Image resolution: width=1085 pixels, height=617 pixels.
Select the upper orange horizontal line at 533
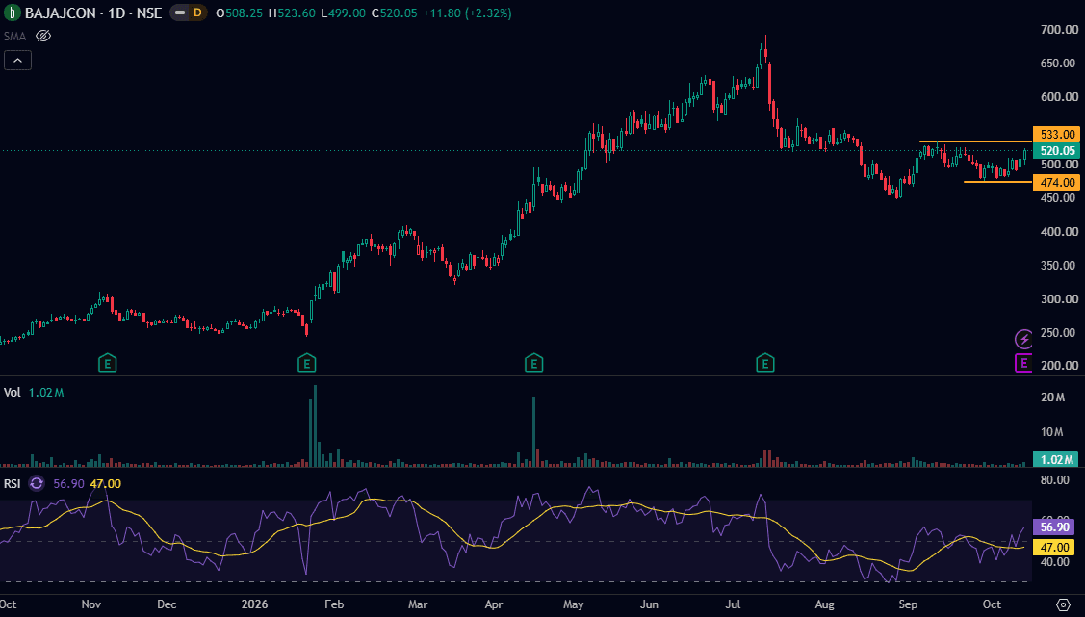point(975,141)
